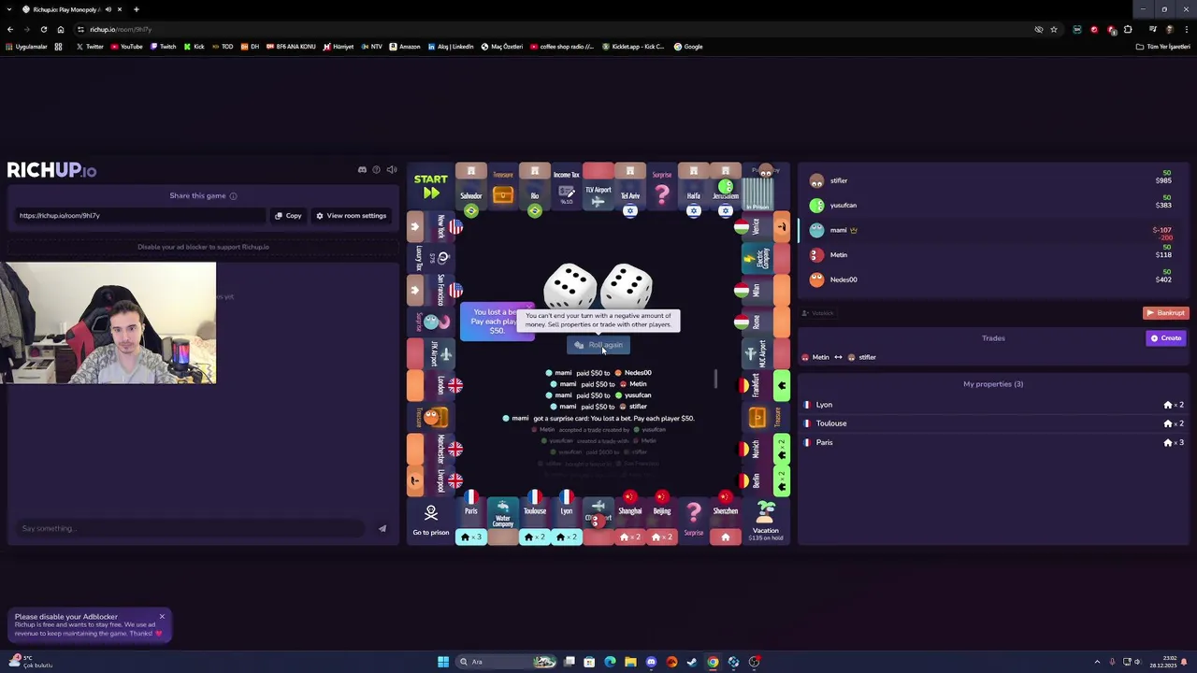Click the RichUp.io logo

[51, 170]
